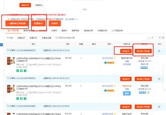Select checkbox for order 1211301195470886591
This screenshot has height=115, width=166.
point(8,78)
